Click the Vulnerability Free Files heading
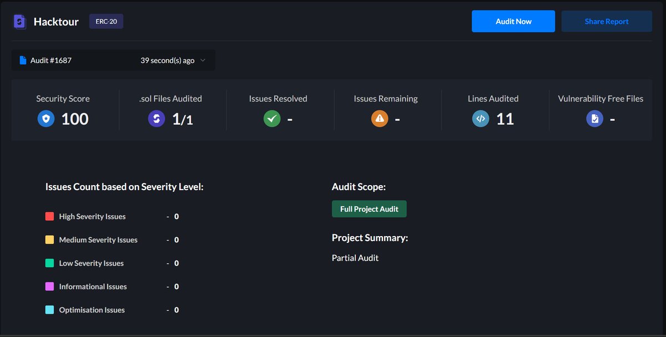This screenshot has width=666, height=337. coord(601,99)
